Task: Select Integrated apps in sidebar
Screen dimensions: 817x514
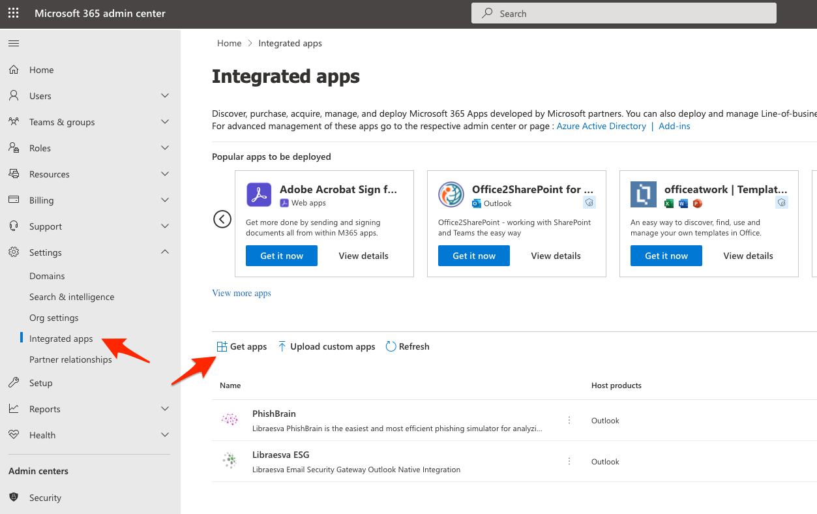Action: (61, 339)
